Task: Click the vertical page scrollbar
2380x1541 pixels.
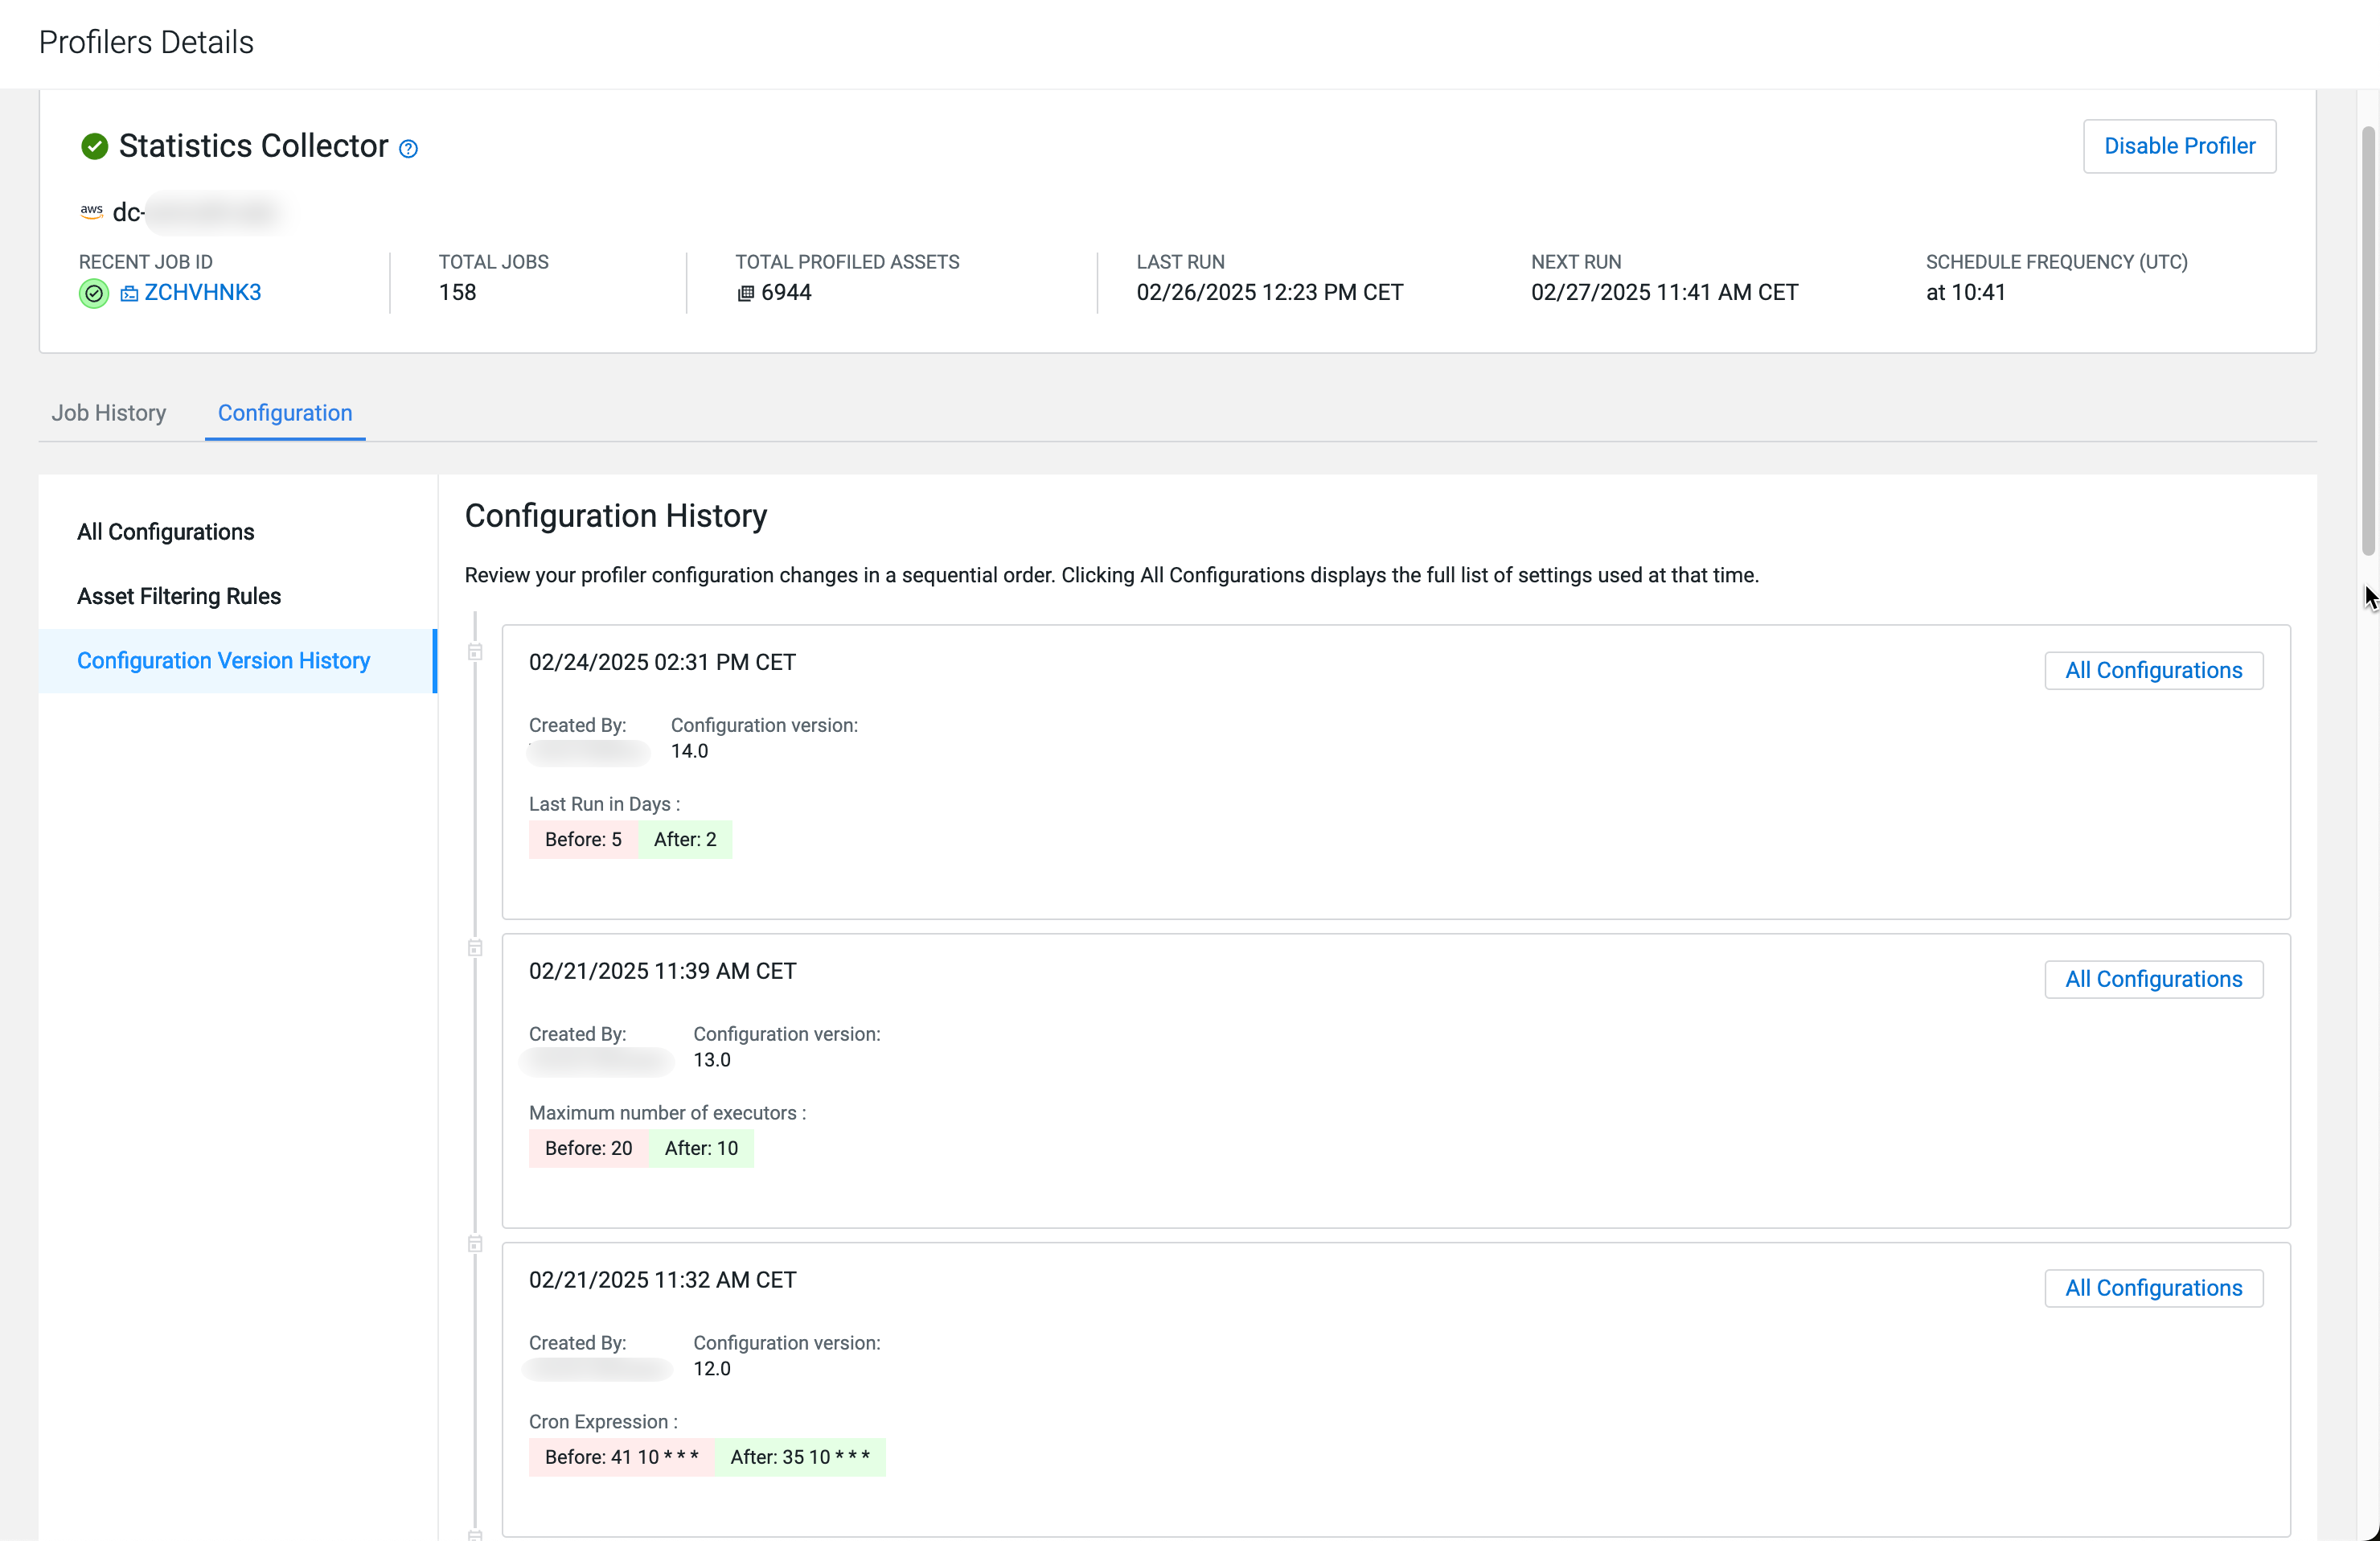Action: (x=2367, y=340)
